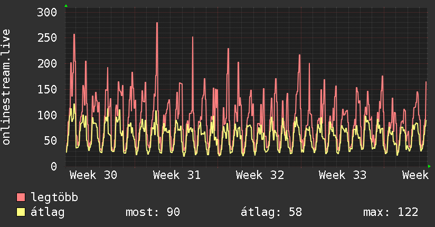This screenshot has width=435, height=227.
Task: Click the 'Week 30' axis label
Action: 93,175
